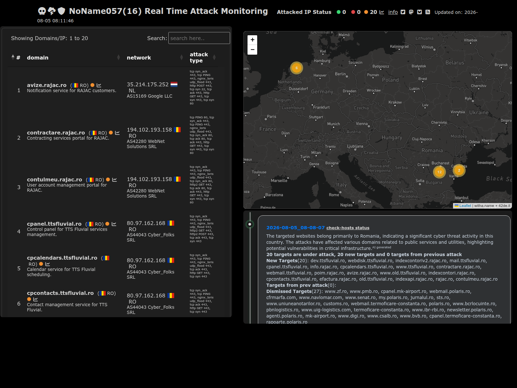The width and height of the screenshot is (517, 388).
Task: Sort the table by domain column
Action: (x=74, y=58)
